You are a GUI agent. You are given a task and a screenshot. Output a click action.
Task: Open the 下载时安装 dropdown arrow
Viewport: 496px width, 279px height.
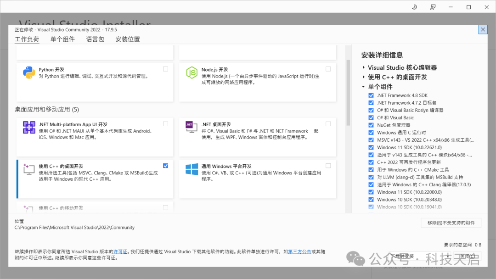tap(448, 256)
